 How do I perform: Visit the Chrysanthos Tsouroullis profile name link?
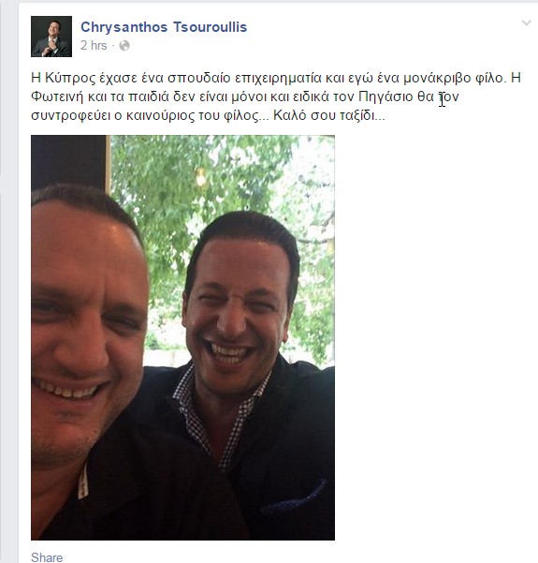click(164, 27)
